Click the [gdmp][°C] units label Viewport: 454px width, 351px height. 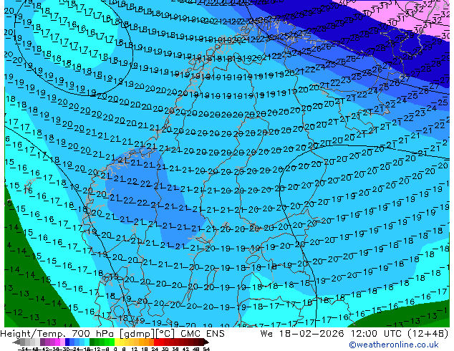(x=140, y=334)
